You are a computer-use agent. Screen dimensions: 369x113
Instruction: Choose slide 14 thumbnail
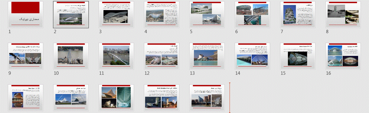[253, 56]
